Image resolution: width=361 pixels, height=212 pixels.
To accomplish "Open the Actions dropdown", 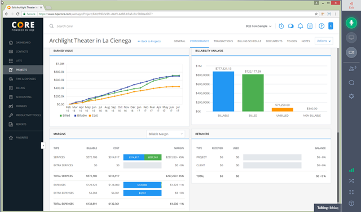I will point(324,41).
